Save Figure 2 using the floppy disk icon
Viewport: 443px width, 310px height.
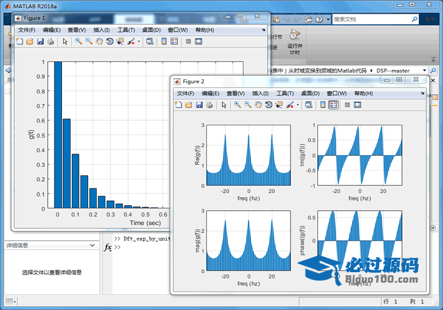pyautogui.click(x=199, y=105)
